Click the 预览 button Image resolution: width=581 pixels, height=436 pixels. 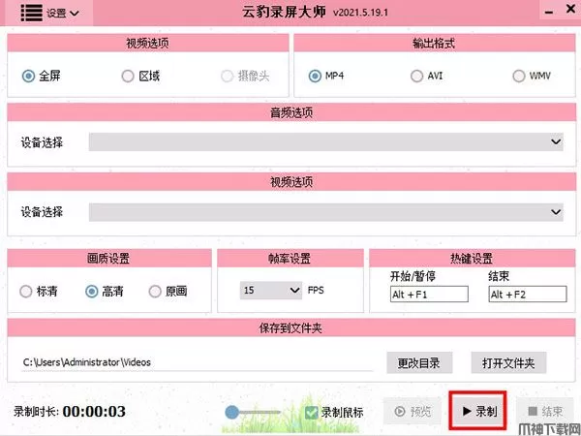pyautogui.click(x=413, y=411)
